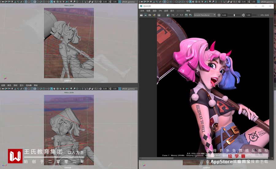The width and height of the screenshot is (276, 169).
Task: Open the 文件 menu in Render View
Action: coord(142,11)
